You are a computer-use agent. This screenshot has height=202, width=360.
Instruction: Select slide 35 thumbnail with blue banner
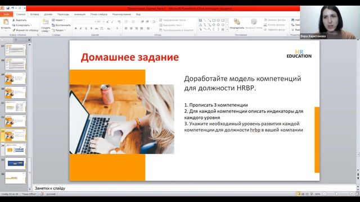point(15,163)
